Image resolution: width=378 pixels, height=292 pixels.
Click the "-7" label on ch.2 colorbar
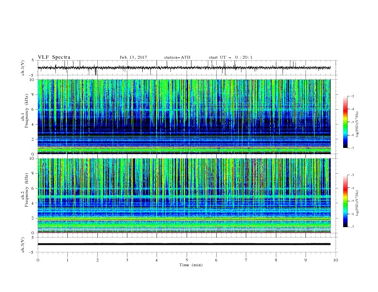[x=352, y=227]
